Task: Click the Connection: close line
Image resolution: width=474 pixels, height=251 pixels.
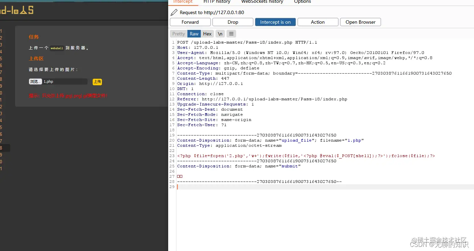Action: [x=200, y=94]
